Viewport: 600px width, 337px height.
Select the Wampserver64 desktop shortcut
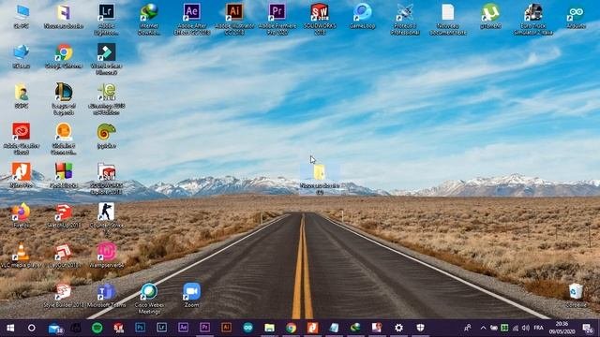click(x=106, y=256)
